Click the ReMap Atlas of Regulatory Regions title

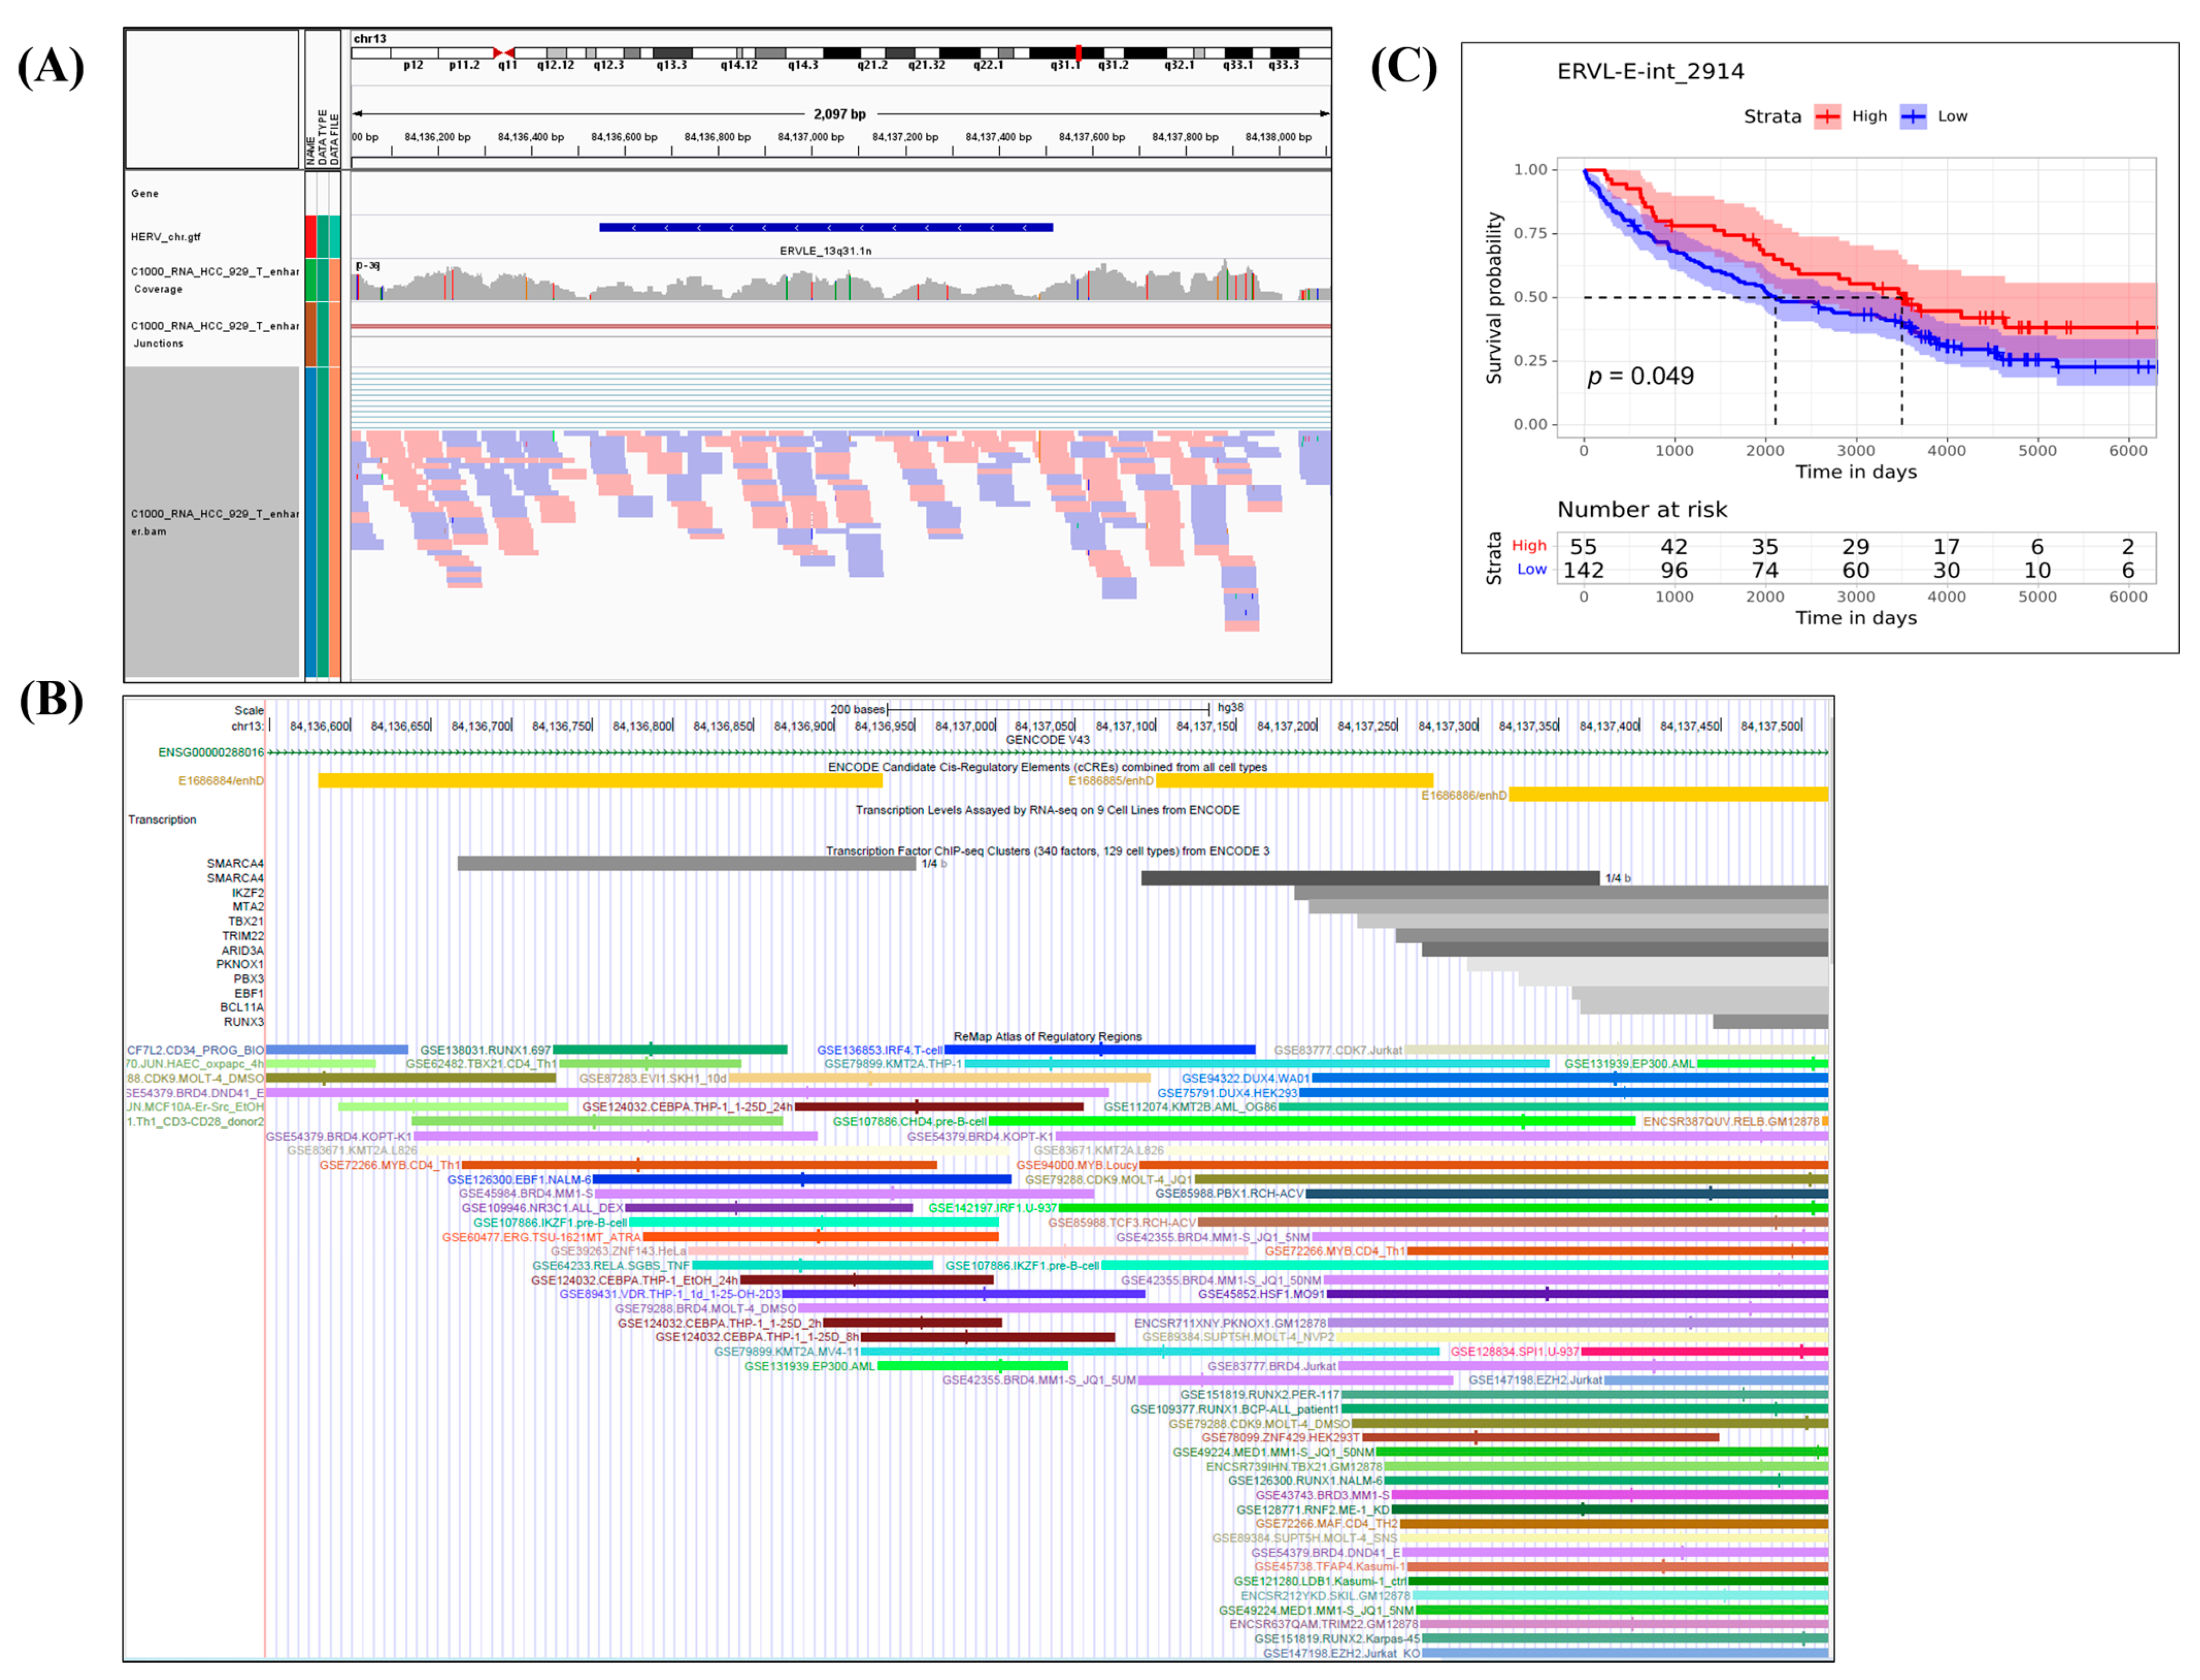coord(1047,1037)
